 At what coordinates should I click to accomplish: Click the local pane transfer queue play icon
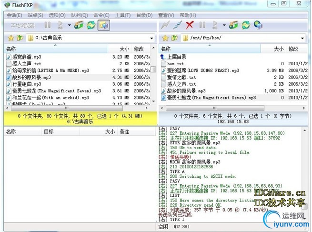point(60,25)
